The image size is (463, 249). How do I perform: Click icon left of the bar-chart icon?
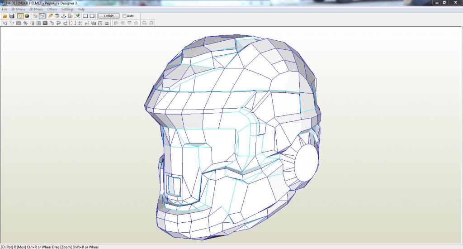click(x=86, y=23)
